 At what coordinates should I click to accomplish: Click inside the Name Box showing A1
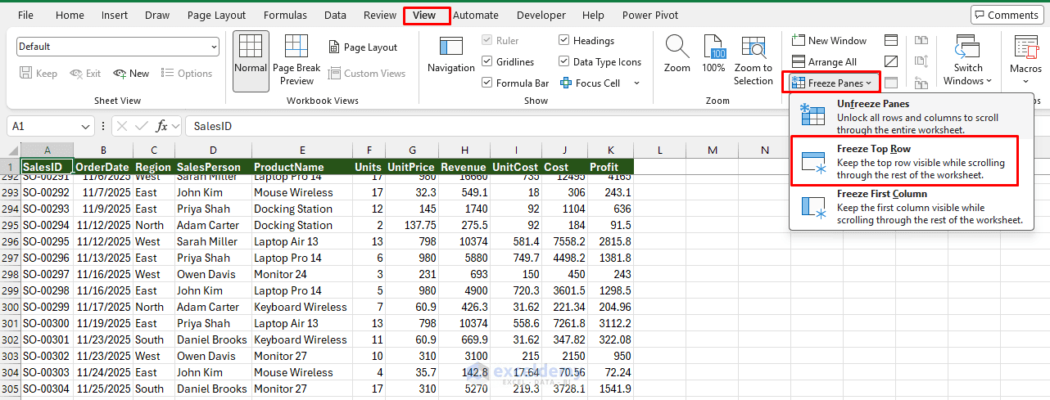[43, 126]
